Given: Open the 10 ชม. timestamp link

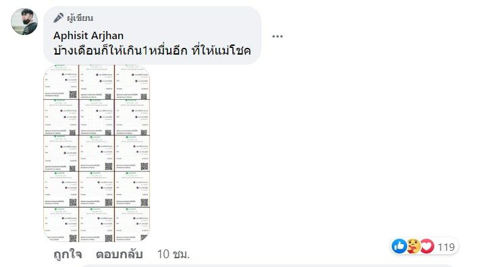Looking at the screenshot, I should tap(174, 254).
